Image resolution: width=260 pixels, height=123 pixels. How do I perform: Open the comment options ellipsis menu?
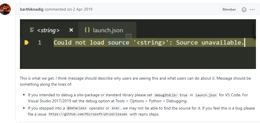[x=252, y=9]
